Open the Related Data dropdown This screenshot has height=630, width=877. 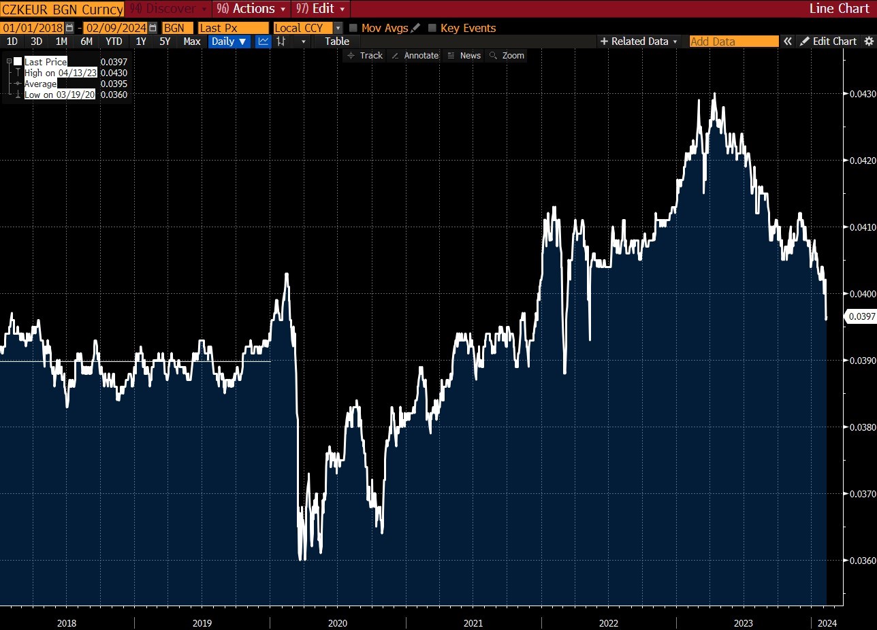(x=639, y=42)
